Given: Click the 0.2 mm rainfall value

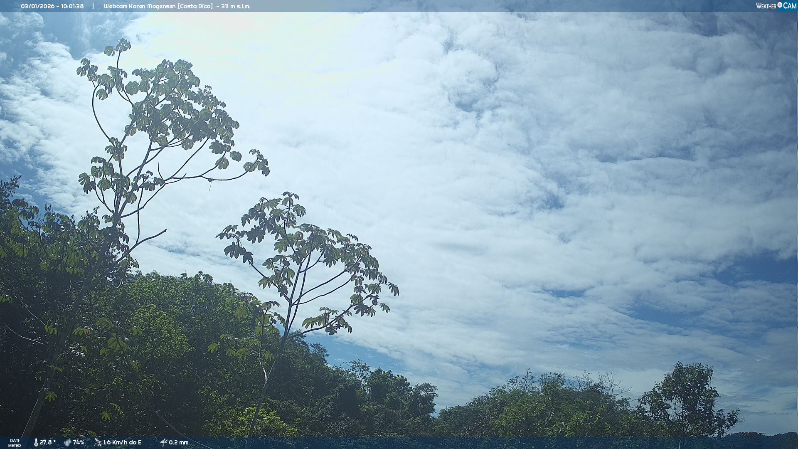Looking at the screenshot, I should tap(178, 442).
